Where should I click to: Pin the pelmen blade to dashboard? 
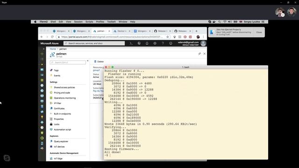(x=199, y=54)
